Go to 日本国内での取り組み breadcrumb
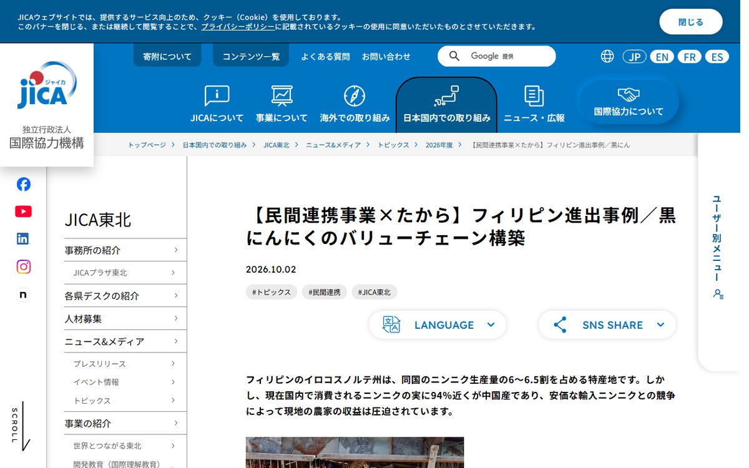The width and height of the screenshot is (749, 468). tap(215, 145)
